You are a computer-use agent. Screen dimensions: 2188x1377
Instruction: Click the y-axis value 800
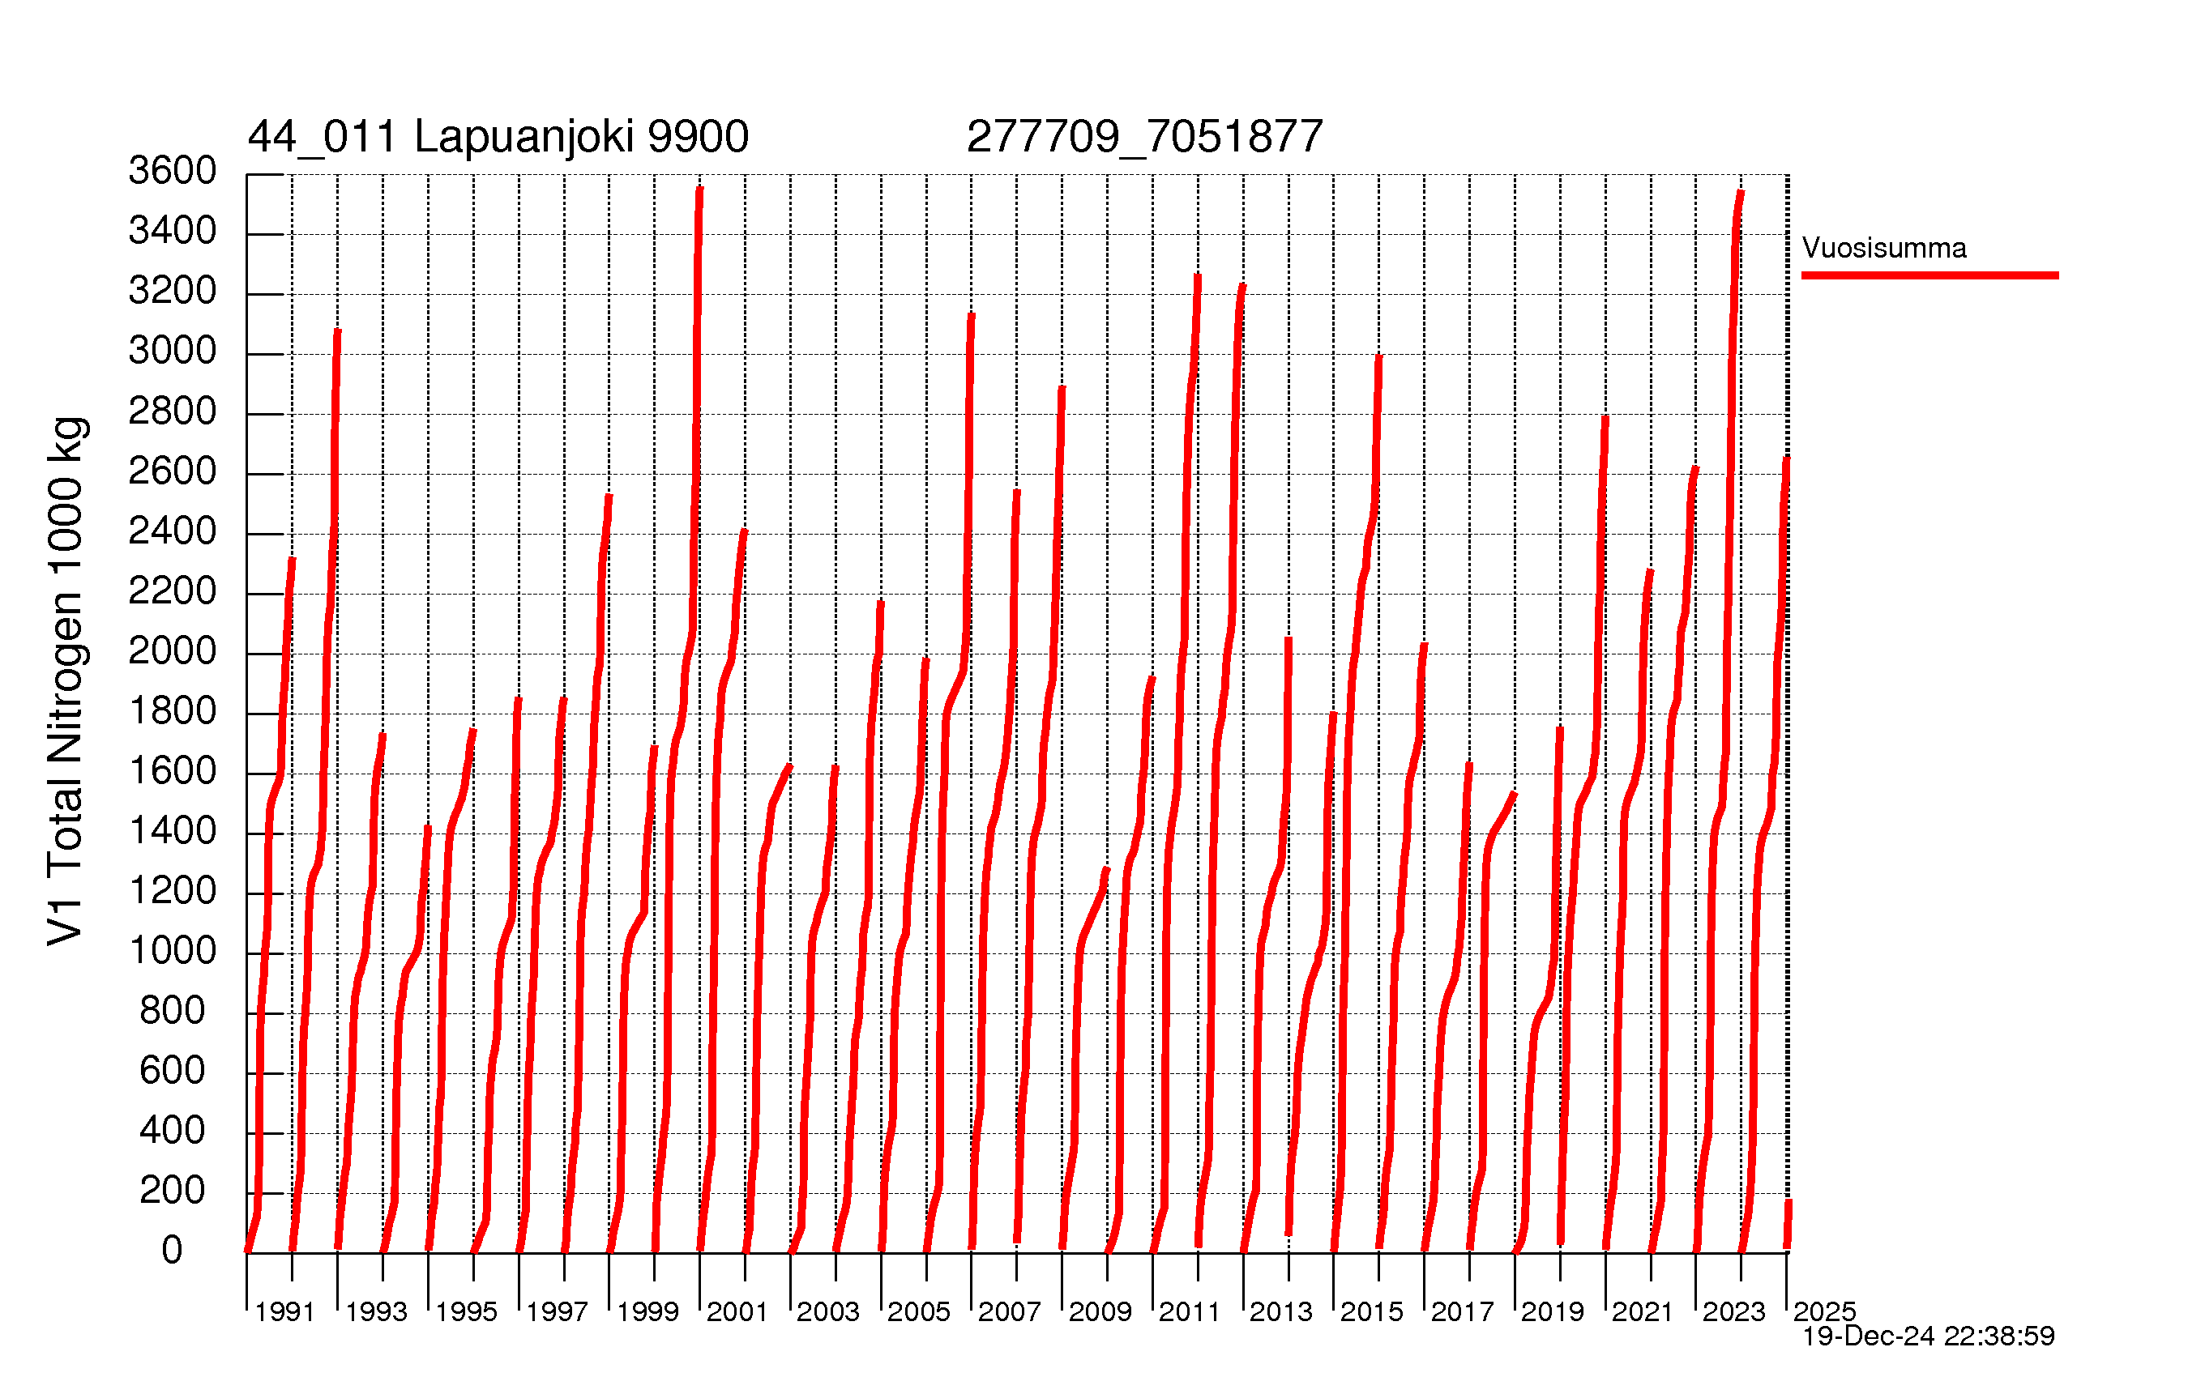point(173,1011)
